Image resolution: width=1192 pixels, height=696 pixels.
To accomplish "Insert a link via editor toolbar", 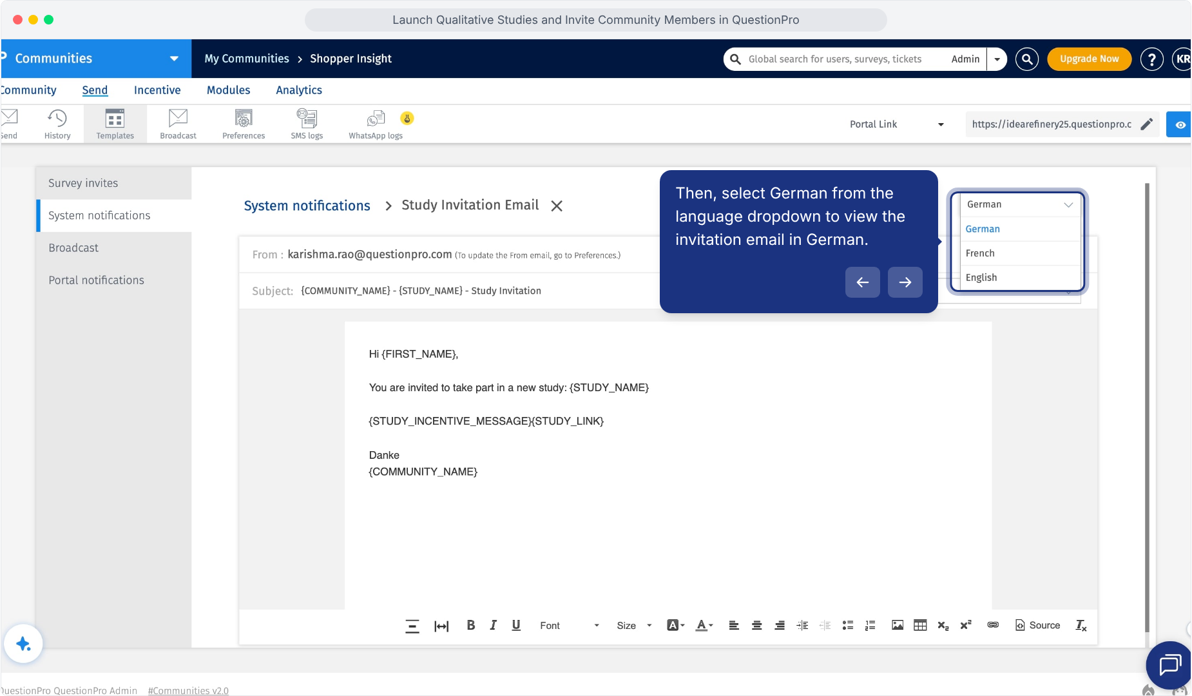I will (x=993, y=625).
